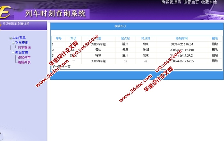Select the blue 列车查询 parent node
Viewport: 224px width, 141px height.
click(x=22, y=43)
